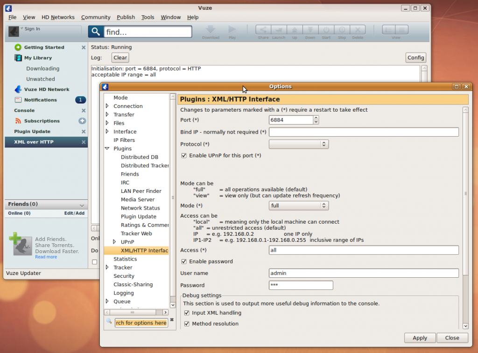Click the Getting Started green arrow icon
This screenshot has height=353, width=478.
tap(18, 47)
